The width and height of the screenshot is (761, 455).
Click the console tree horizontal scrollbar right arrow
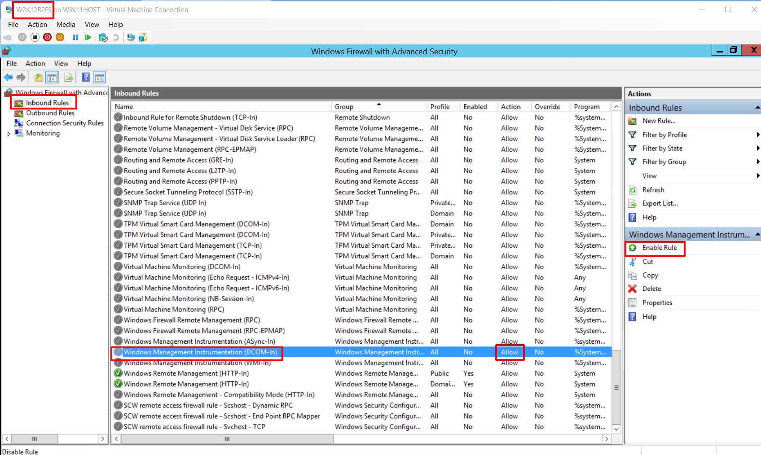click(x=102, y=439)
